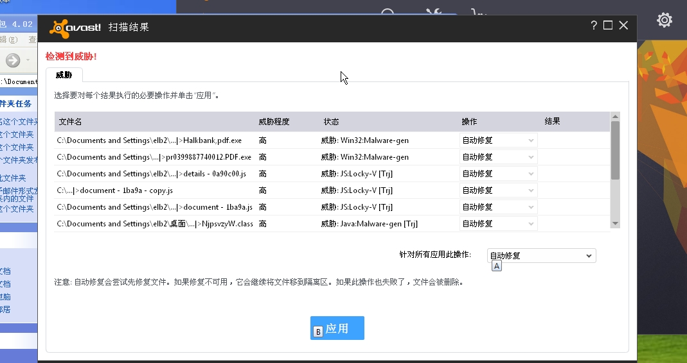Open the 针对所有应用此操作 dropdown
Viewport: 687px width, 363px height.
tap(541, 256)
